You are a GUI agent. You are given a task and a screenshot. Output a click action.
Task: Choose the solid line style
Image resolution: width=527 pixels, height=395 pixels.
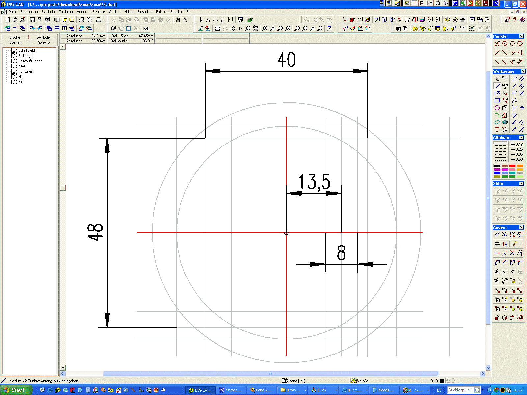(x=500, y=144)
